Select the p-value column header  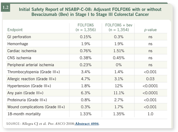click(x=150, y=30)
